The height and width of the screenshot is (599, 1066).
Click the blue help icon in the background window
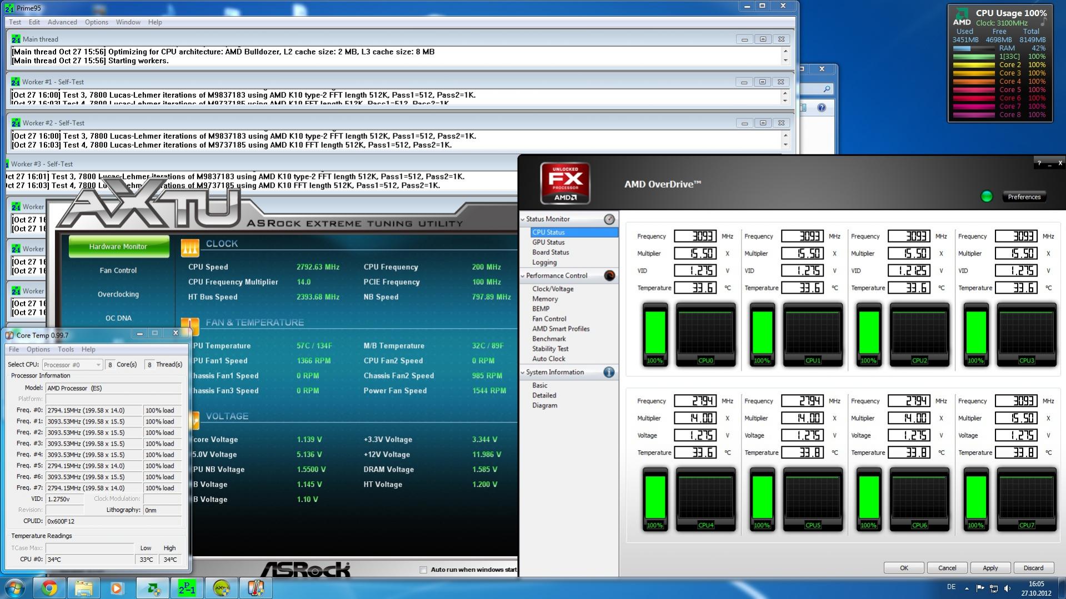click(822, 108)
